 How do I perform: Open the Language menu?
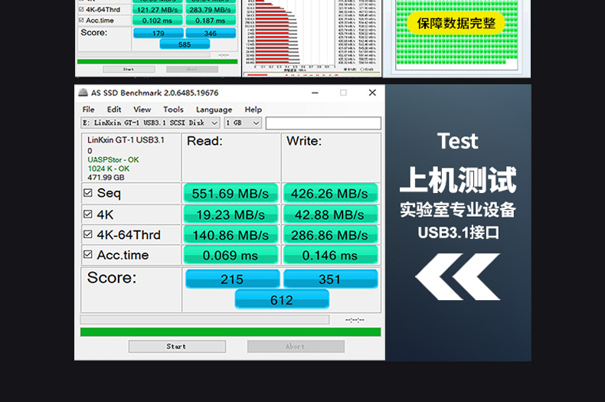pos(214,109)
